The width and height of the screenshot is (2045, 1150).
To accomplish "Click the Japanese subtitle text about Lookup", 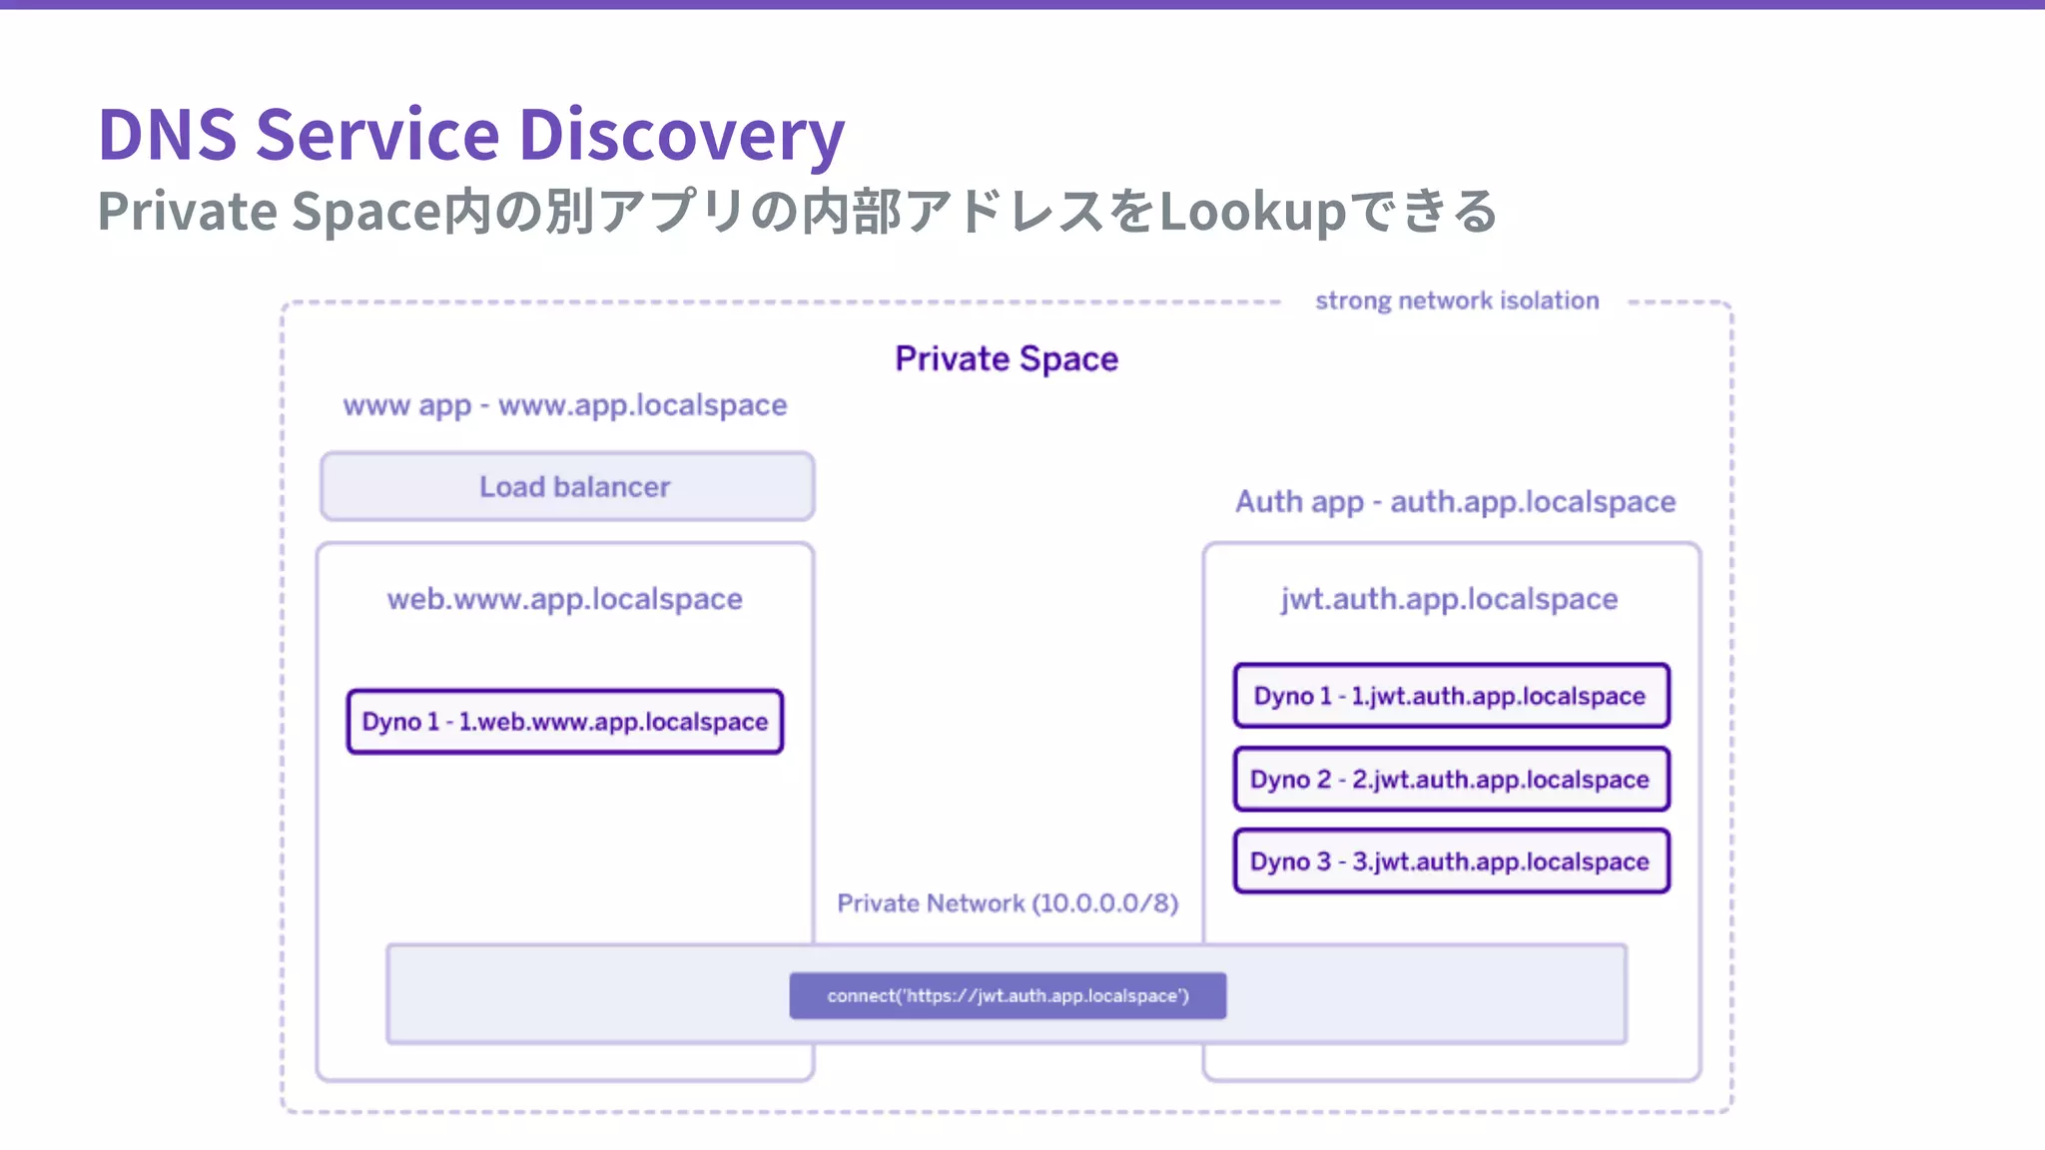I will (x=797, y=212).
